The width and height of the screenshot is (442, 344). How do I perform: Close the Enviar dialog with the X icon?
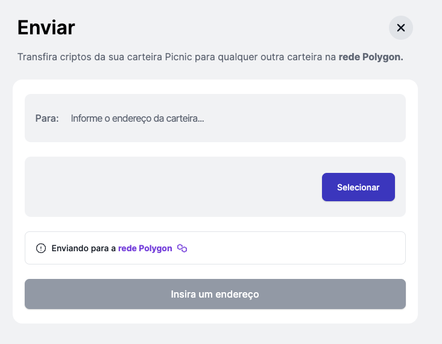[401, 28]
